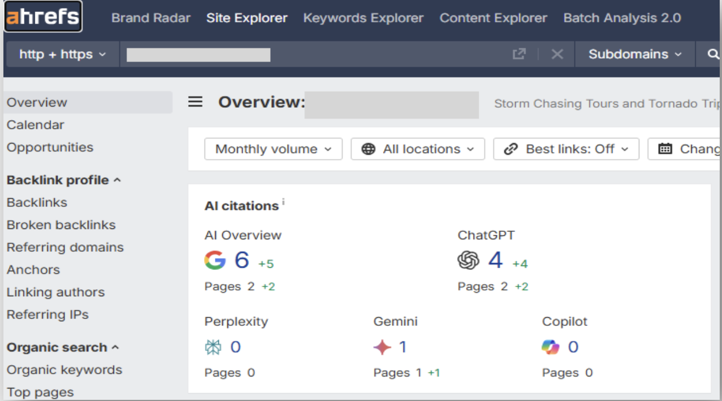
Task: Click the AI Overview label
Action: point(243,235)
